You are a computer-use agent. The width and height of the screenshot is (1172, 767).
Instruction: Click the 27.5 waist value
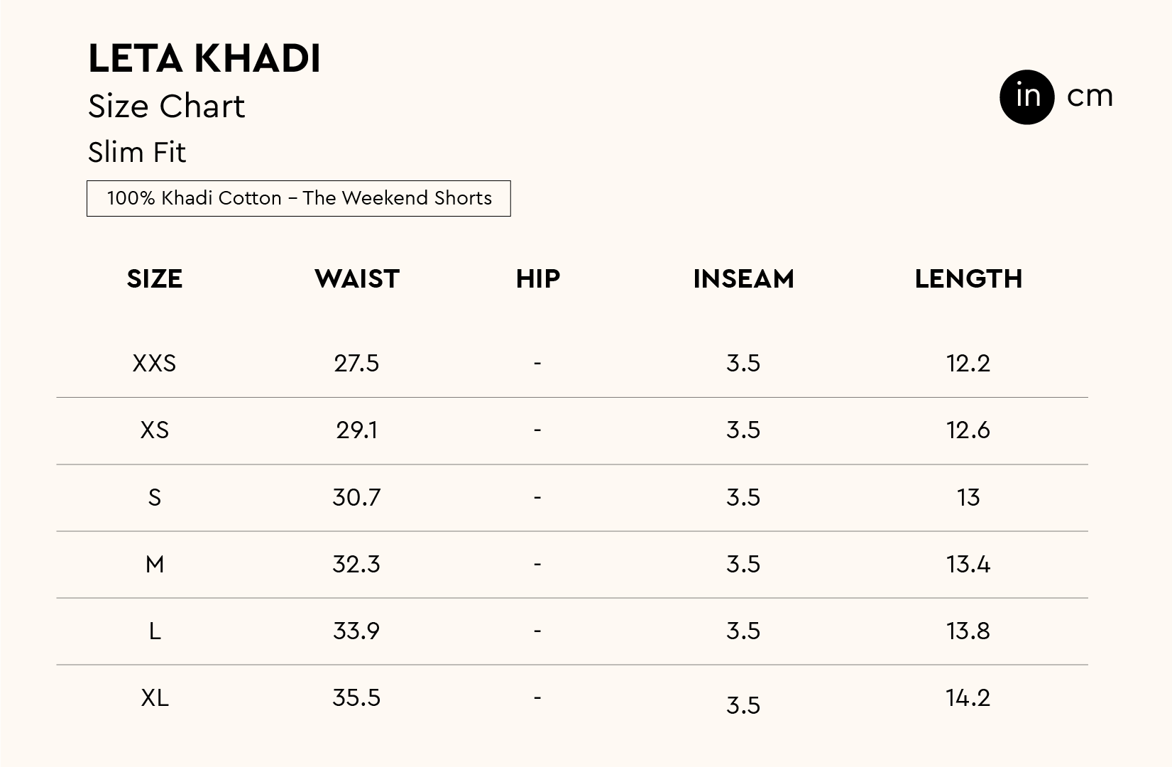[356, 364]
